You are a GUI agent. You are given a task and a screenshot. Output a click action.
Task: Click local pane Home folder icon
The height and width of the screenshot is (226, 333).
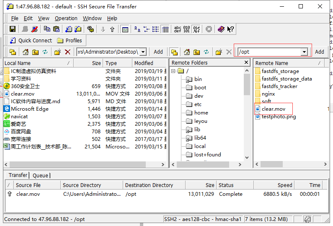(x=26, y=52)
